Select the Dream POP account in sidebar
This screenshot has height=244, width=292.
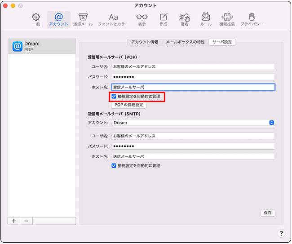42,46
